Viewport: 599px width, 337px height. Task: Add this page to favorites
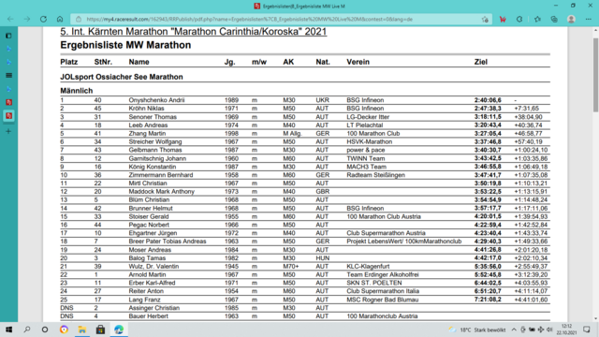485,19
